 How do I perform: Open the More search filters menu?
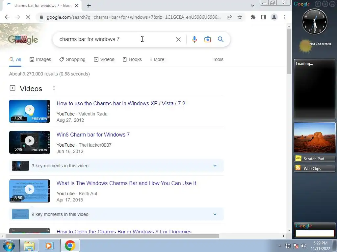pos(157,59)
